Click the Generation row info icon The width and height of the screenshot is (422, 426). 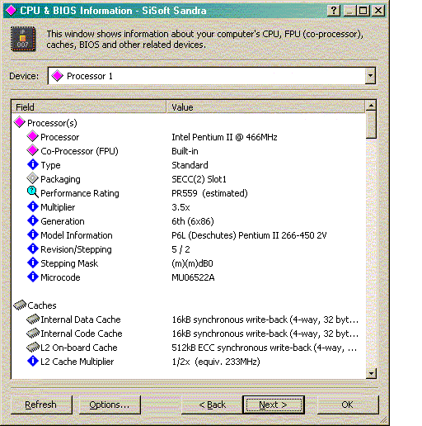33,220
